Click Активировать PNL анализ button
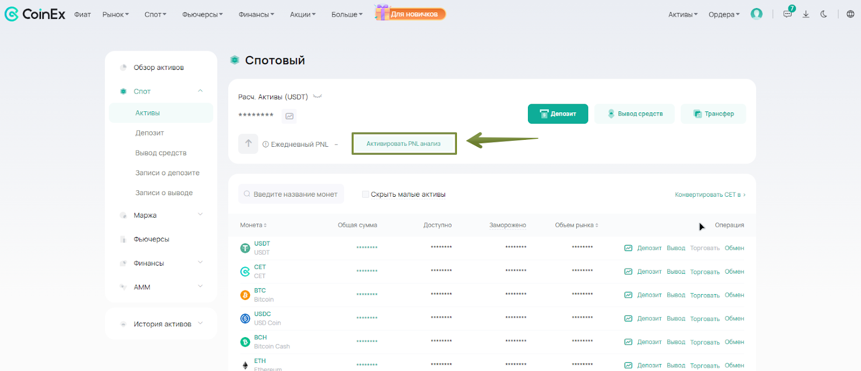 click(x=404, y=144)
